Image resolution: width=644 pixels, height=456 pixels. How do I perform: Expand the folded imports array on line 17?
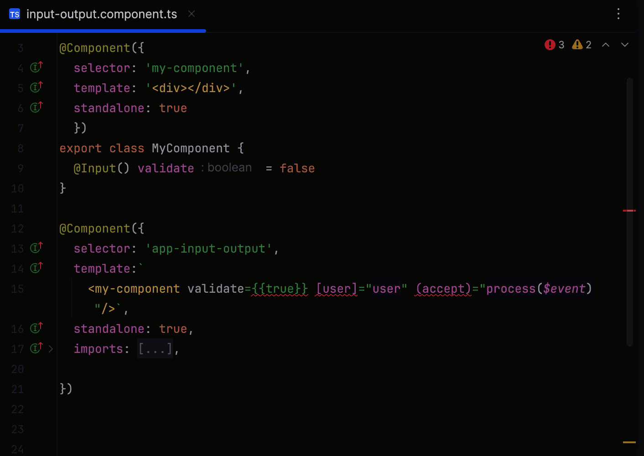tap(51, 348)
